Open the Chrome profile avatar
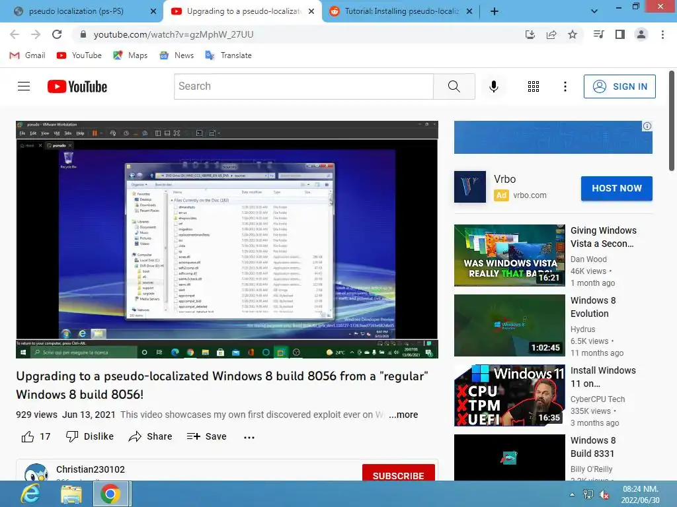The width and height of the screenshot is (677, 507). [641, 34]
